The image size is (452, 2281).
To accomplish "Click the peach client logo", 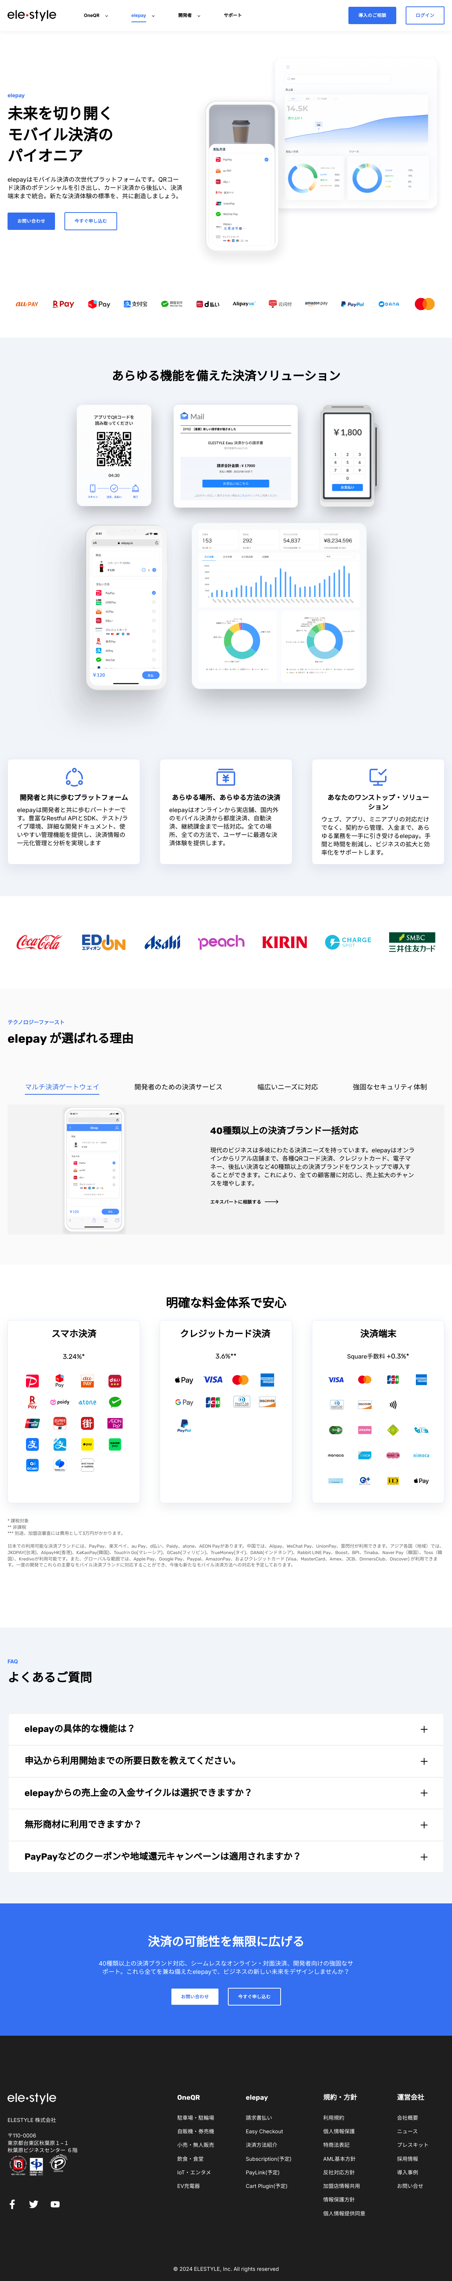I will coord(221,941).
